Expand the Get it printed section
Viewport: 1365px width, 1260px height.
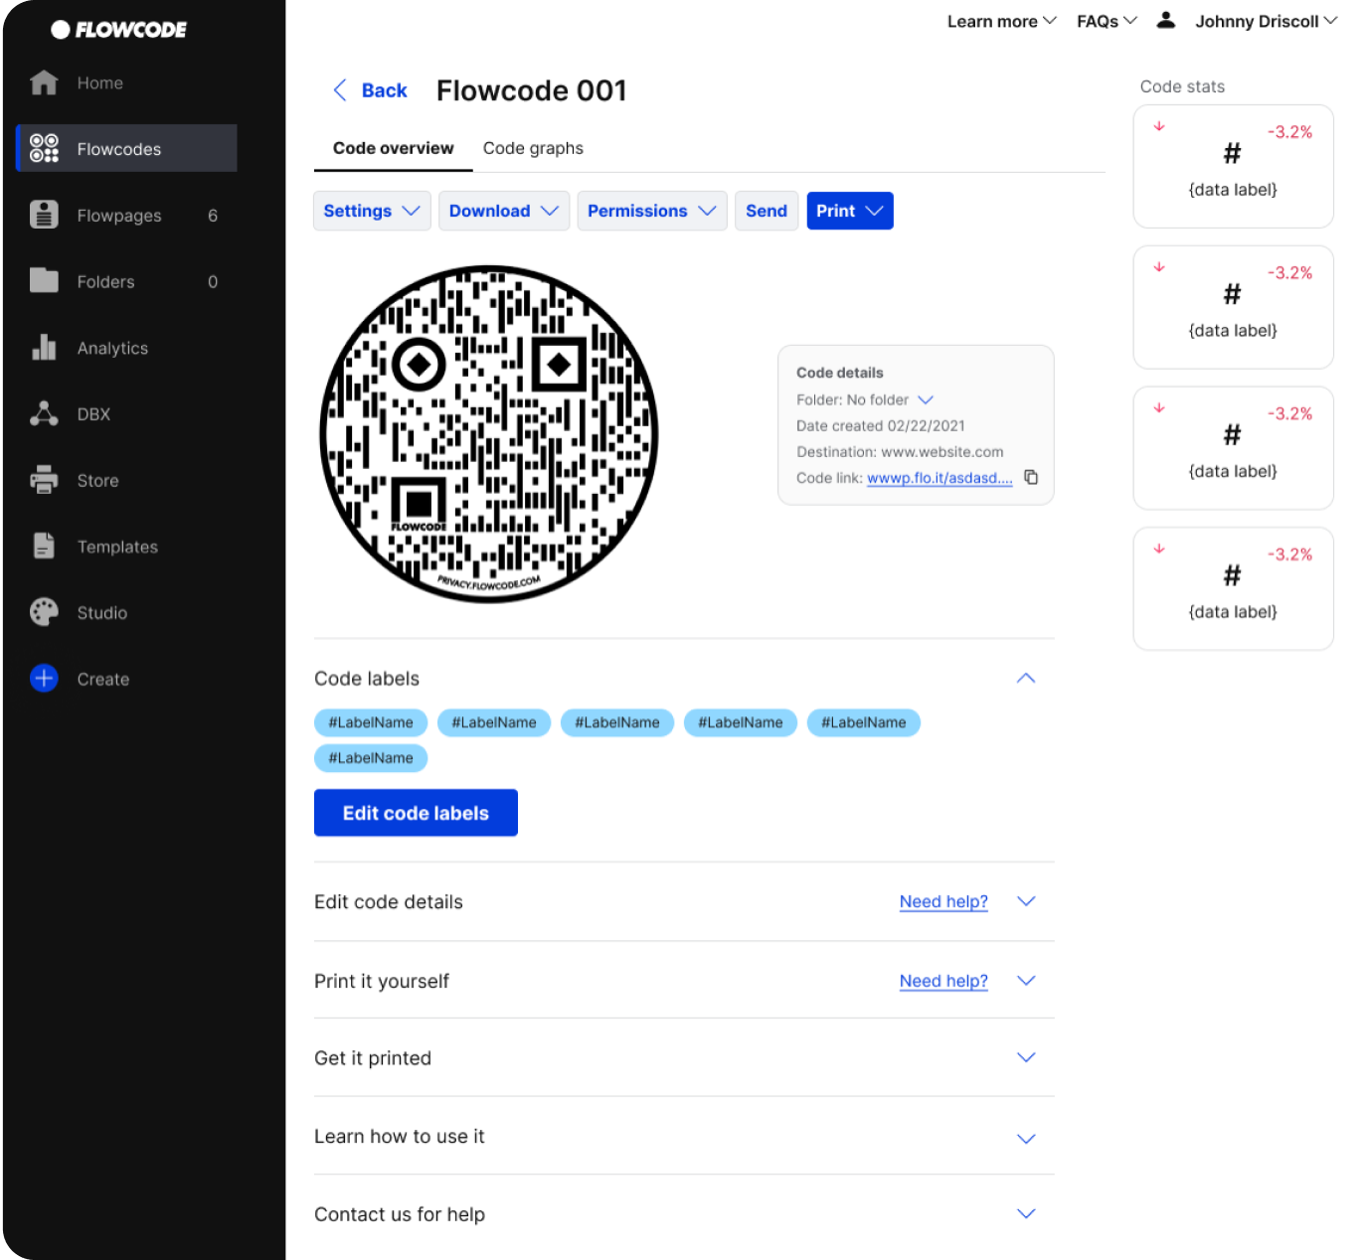point(1026,1058)
